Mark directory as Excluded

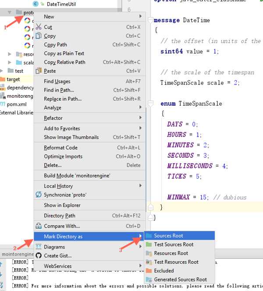tap(179, 270)
